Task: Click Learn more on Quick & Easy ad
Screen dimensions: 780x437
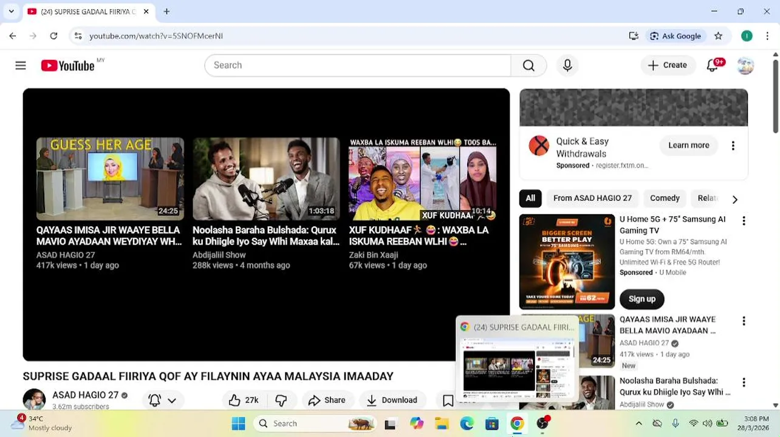Action: [689, 145]
